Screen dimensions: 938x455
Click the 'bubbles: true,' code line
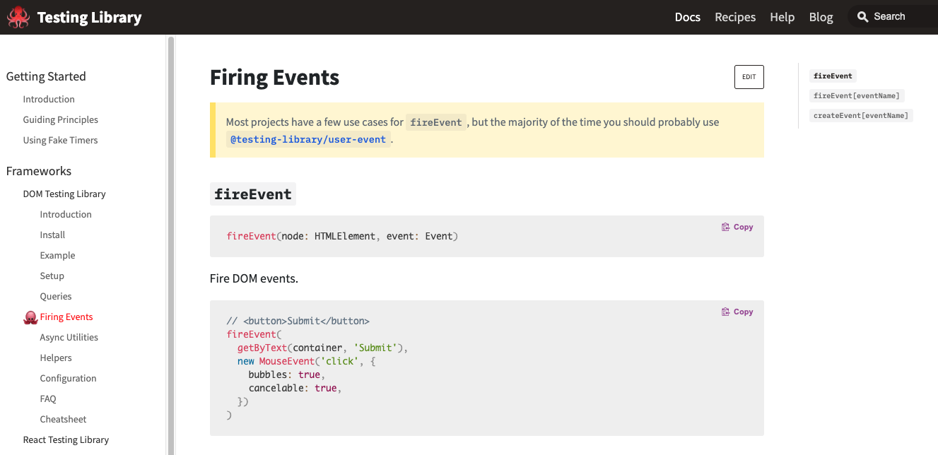click(286, 374)
